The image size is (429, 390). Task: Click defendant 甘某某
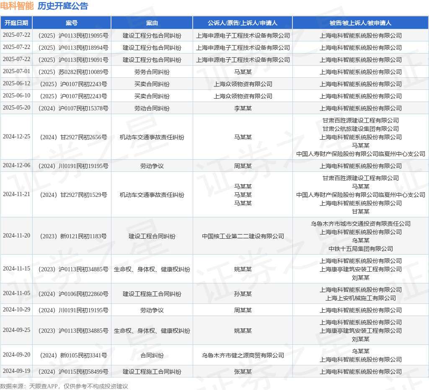(360, 212)
